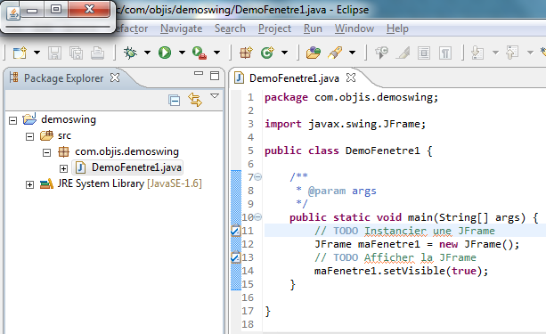Open the Project menu
546x334 pixels.
click(x=274, y=29)
